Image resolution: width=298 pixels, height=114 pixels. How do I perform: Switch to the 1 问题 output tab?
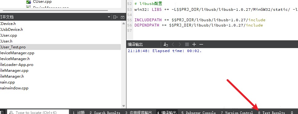[79, 112]
